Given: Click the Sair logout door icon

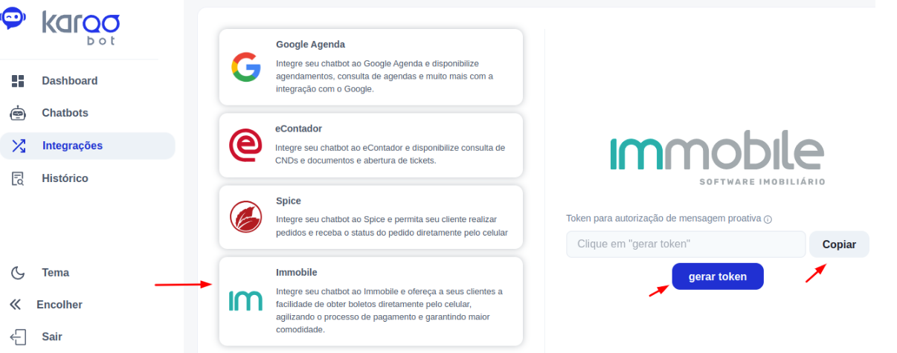Looking at the screenshot, I should [19, 337].
